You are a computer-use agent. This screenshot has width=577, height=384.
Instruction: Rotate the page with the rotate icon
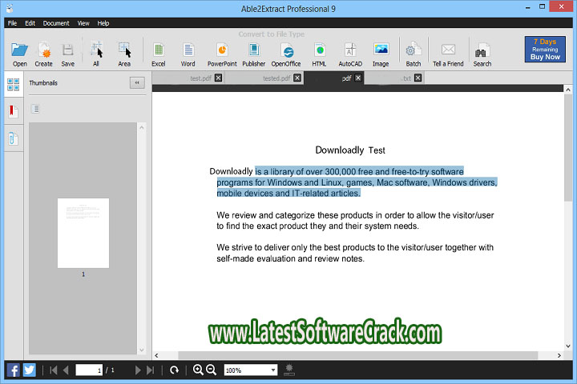tap(174, 370)
